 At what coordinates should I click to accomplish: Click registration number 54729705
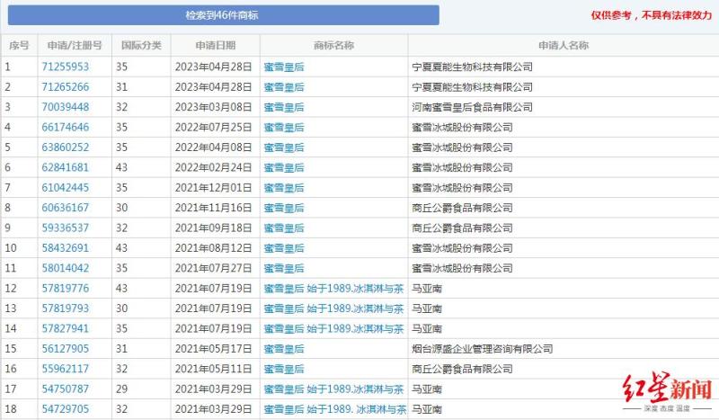[65, 409]
